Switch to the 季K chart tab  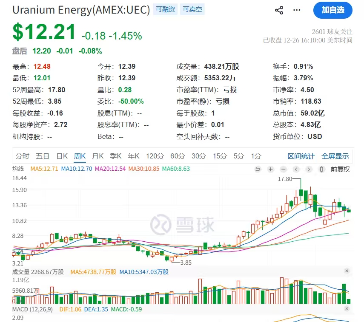click(x=116, y=156)
